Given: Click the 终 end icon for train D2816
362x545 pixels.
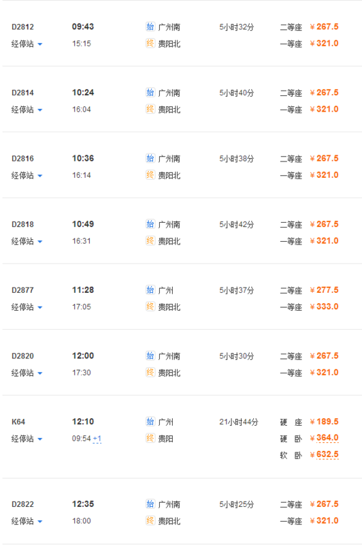Looking at the screenshot, I should [150, 175].
